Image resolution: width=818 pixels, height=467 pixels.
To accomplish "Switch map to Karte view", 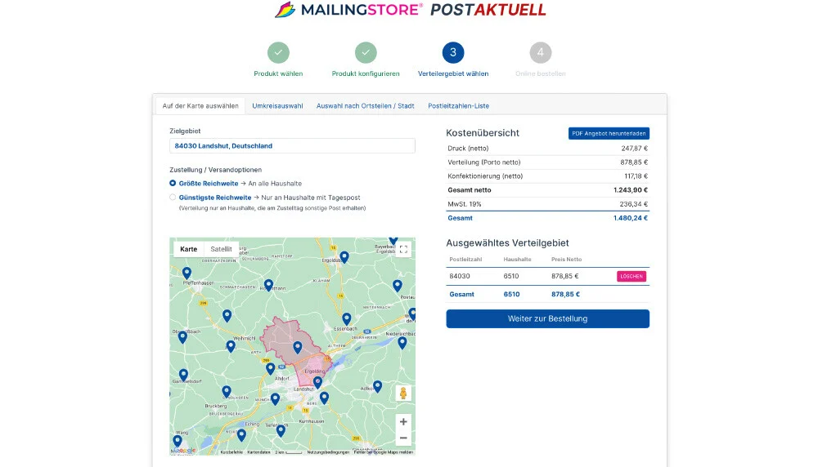I will pyautogui.click(x=189, y=249).
